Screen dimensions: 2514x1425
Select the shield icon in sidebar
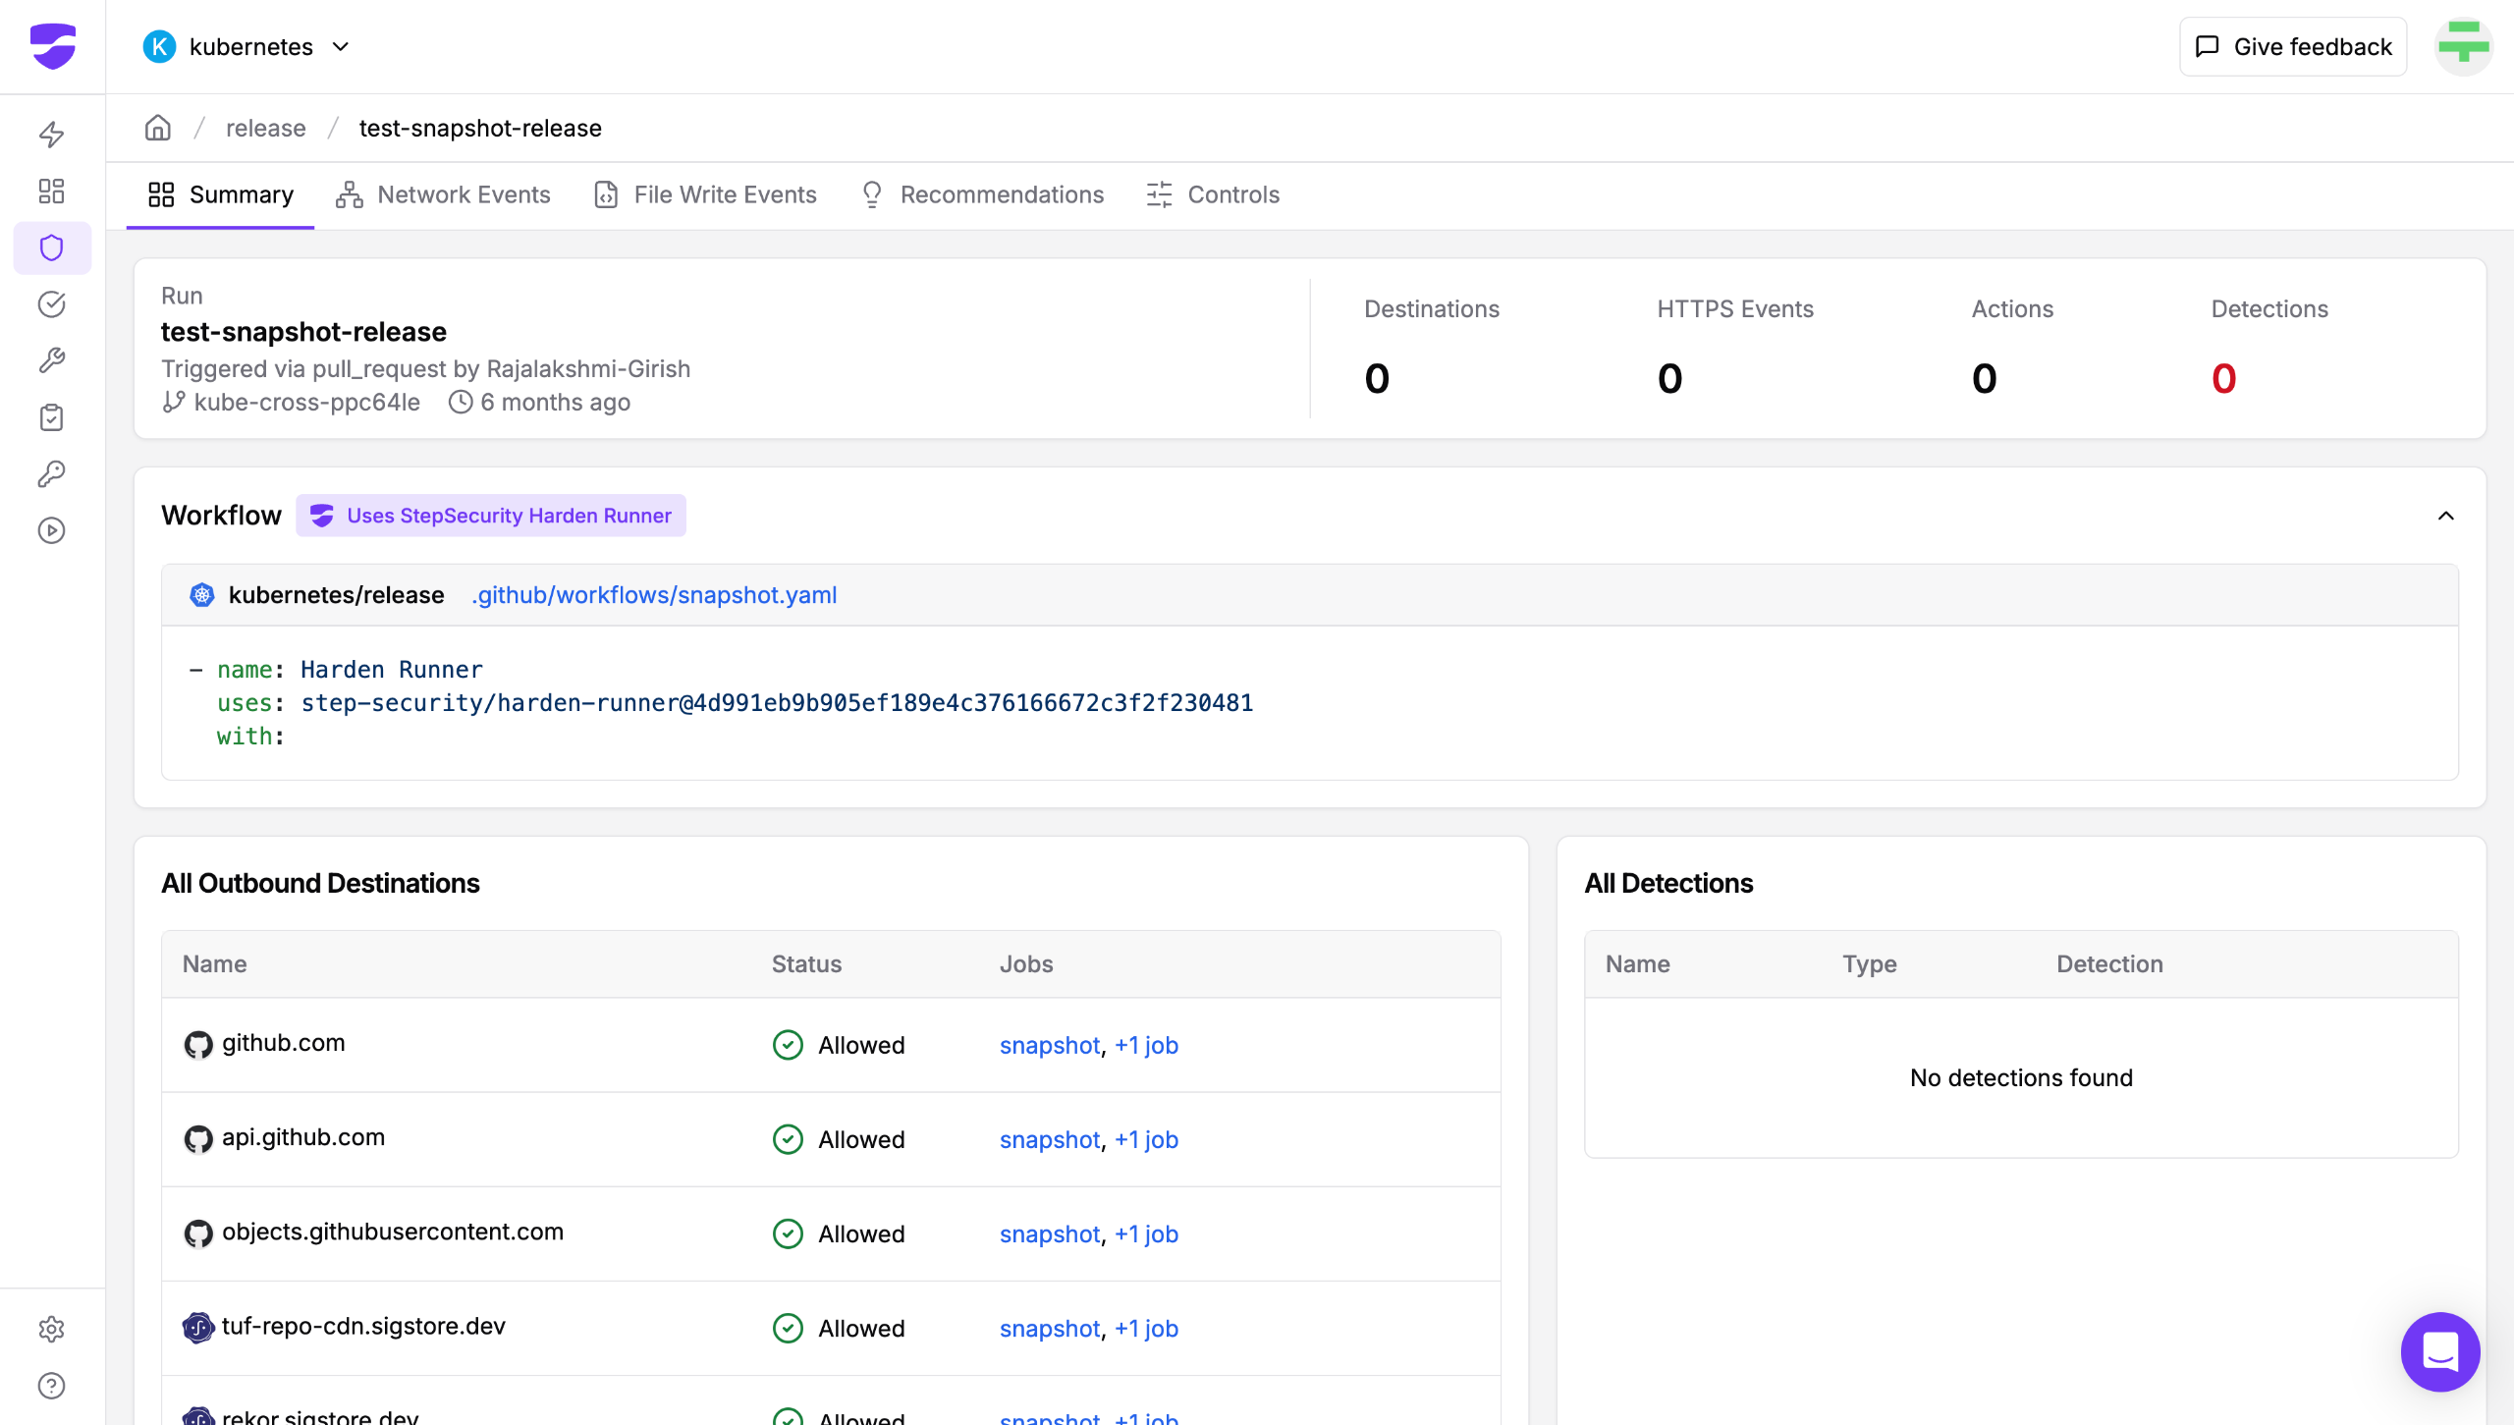(x=52, y=247)
